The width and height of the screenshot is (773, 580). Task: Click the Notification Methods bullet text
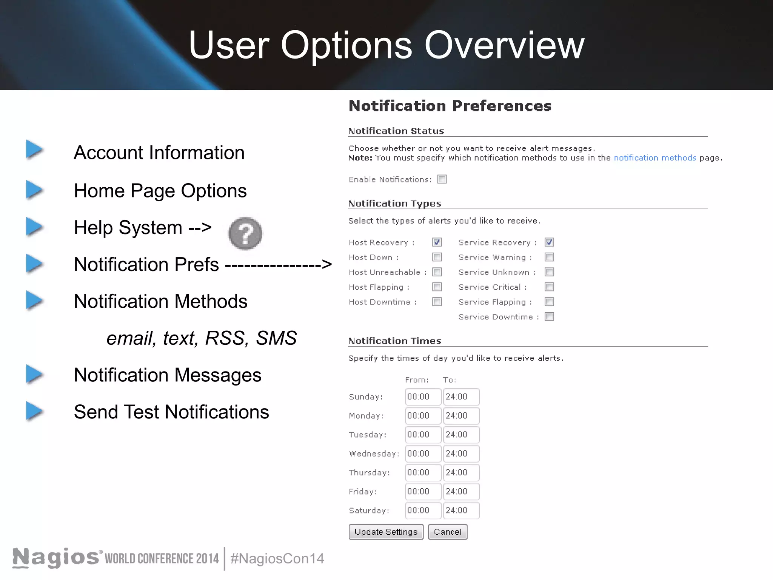point(161,301)
